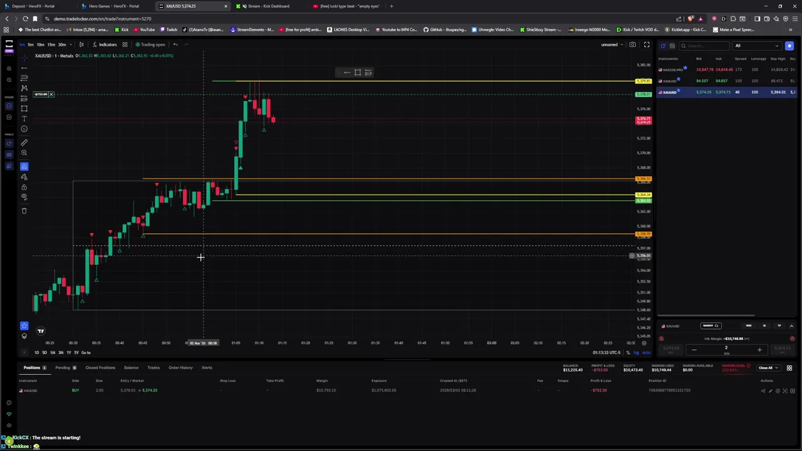Image resolution: width=802 pixels, height=451 pixels.
Task: Share the XAUUSD position
Action: pos(763,391)
